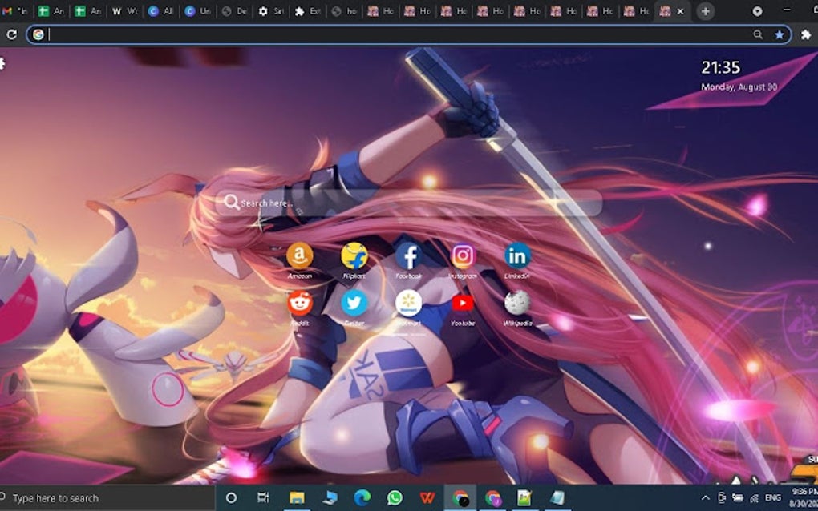The image size is (818, 511).
Task: Open Cortana from the taskbar
Action: (231, 498)
